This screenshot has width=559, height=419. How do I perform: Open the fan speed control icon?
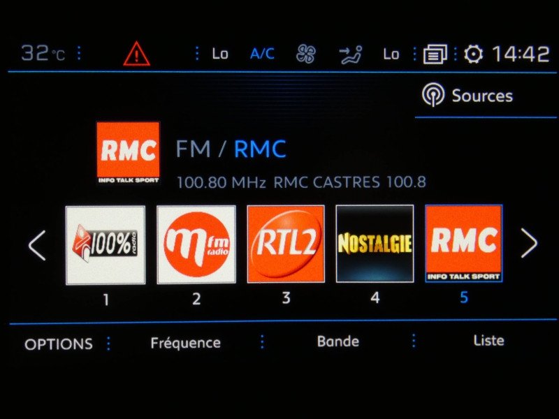coord(306,54)
